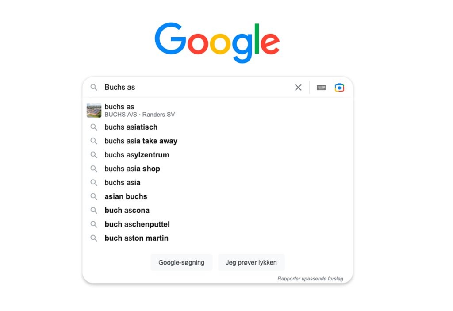
Task: Select the 'buchs asia shop' suggestion
Action: point(132,169)
